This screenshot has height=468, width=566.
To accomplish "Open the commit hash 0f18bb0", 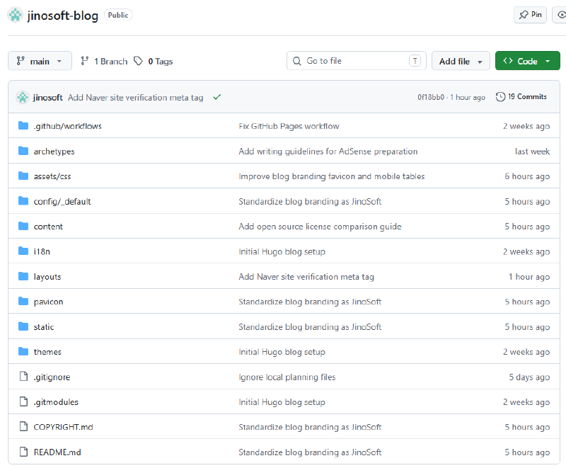I will (431, 97).
